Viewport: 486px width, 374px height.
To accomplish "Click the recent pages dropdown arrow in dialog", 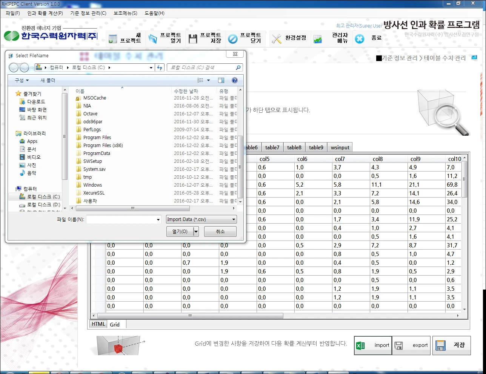I will pyautogui.click(x=32, y=68).
